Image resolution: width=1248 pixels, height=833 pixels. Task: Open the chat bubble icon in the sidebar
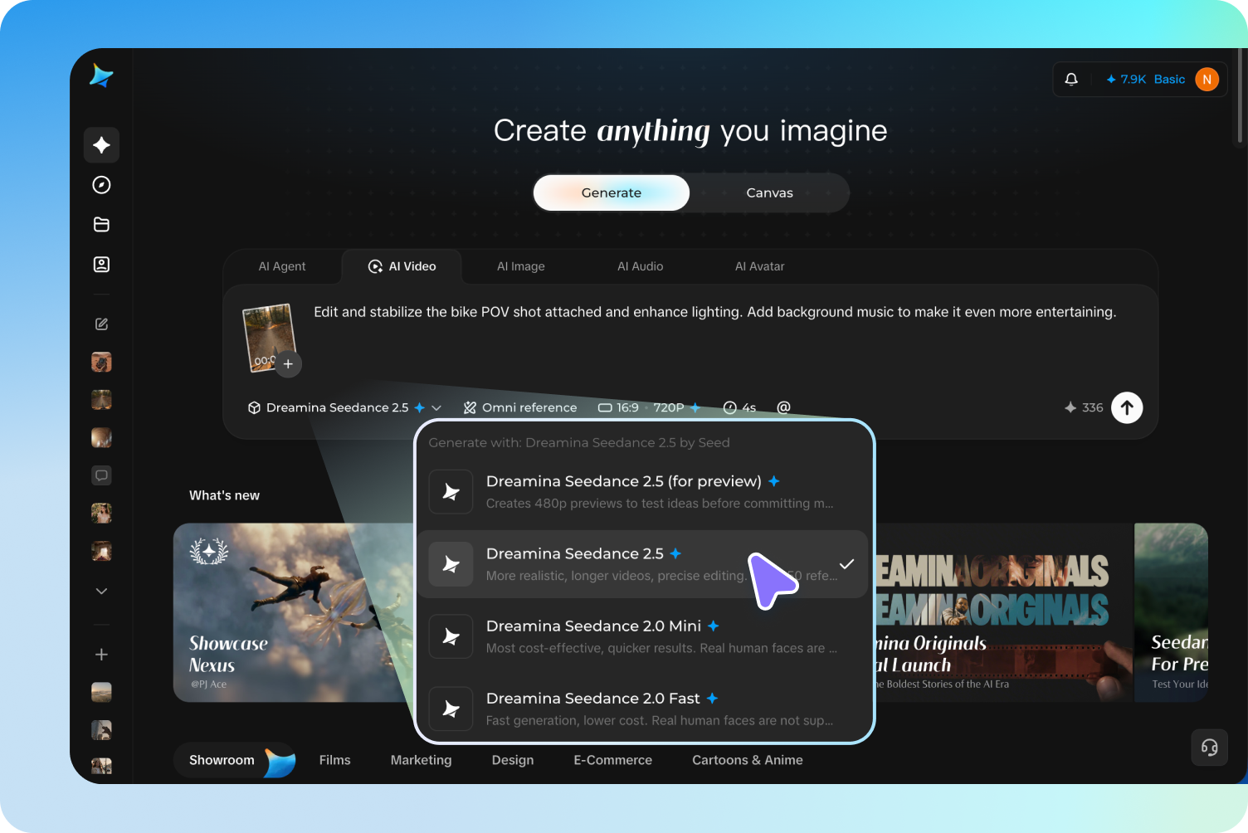point(101,475)
